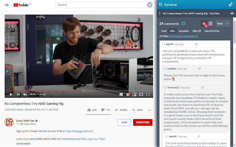Viewport: 236px width, 147px height.
Task: Collapse Snerual22's comment
Action: click(165, 87)
